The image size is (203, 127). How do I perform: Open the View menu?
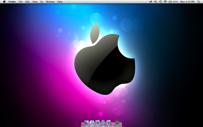tap(35, 2)
